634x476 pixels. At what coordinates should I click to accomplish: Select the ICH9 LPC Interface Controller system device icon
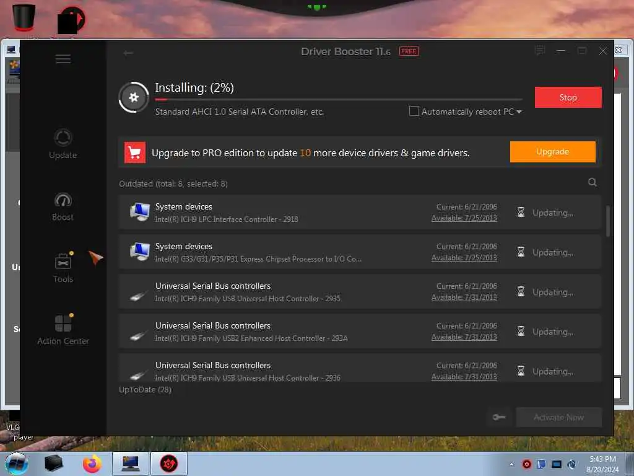click(x=140, y=212)
